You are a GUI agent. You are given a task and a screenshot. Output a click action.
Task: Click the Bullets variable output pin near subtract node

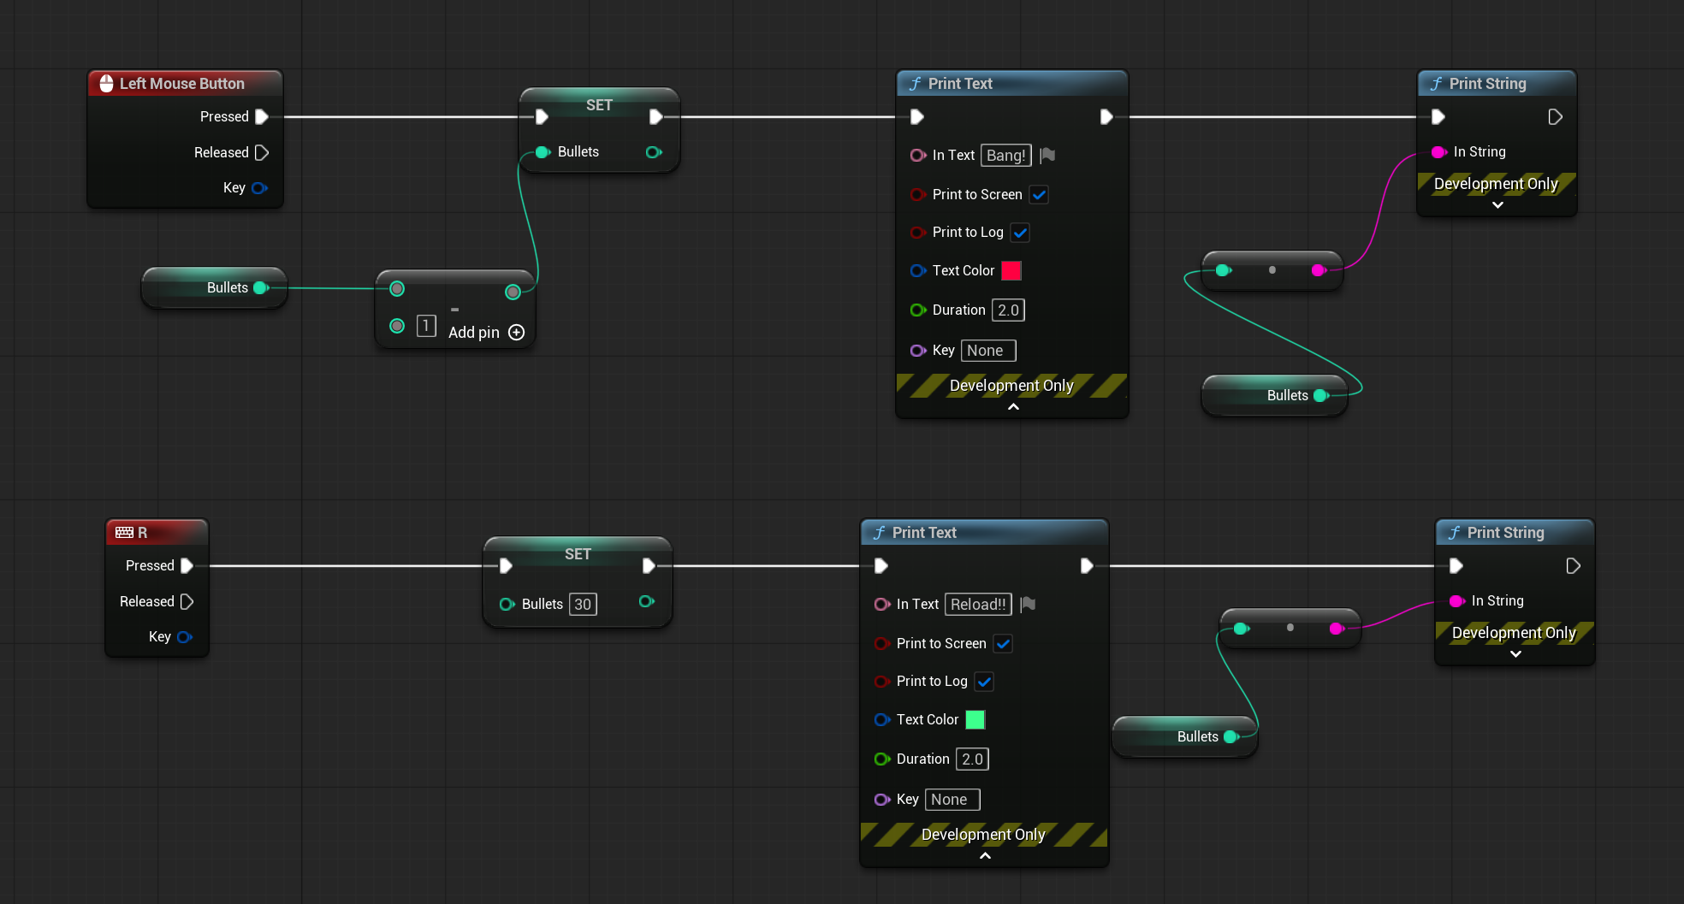click(x=261, y=288)
